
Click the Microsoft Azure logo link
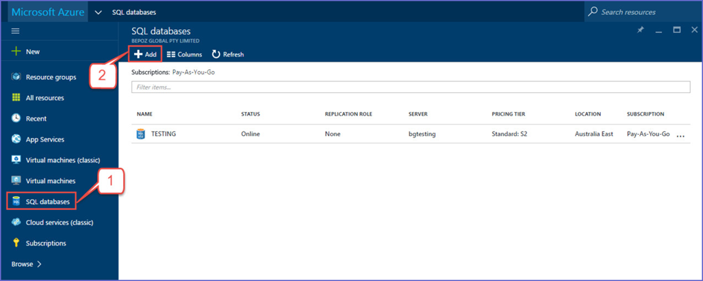coord(47,12)
